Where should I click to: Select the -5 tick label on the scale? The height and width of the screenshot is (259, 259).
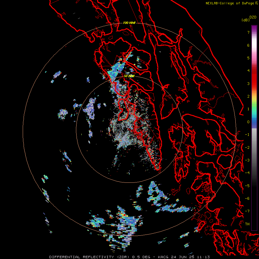pyautogui.click(x=247, y=186)
